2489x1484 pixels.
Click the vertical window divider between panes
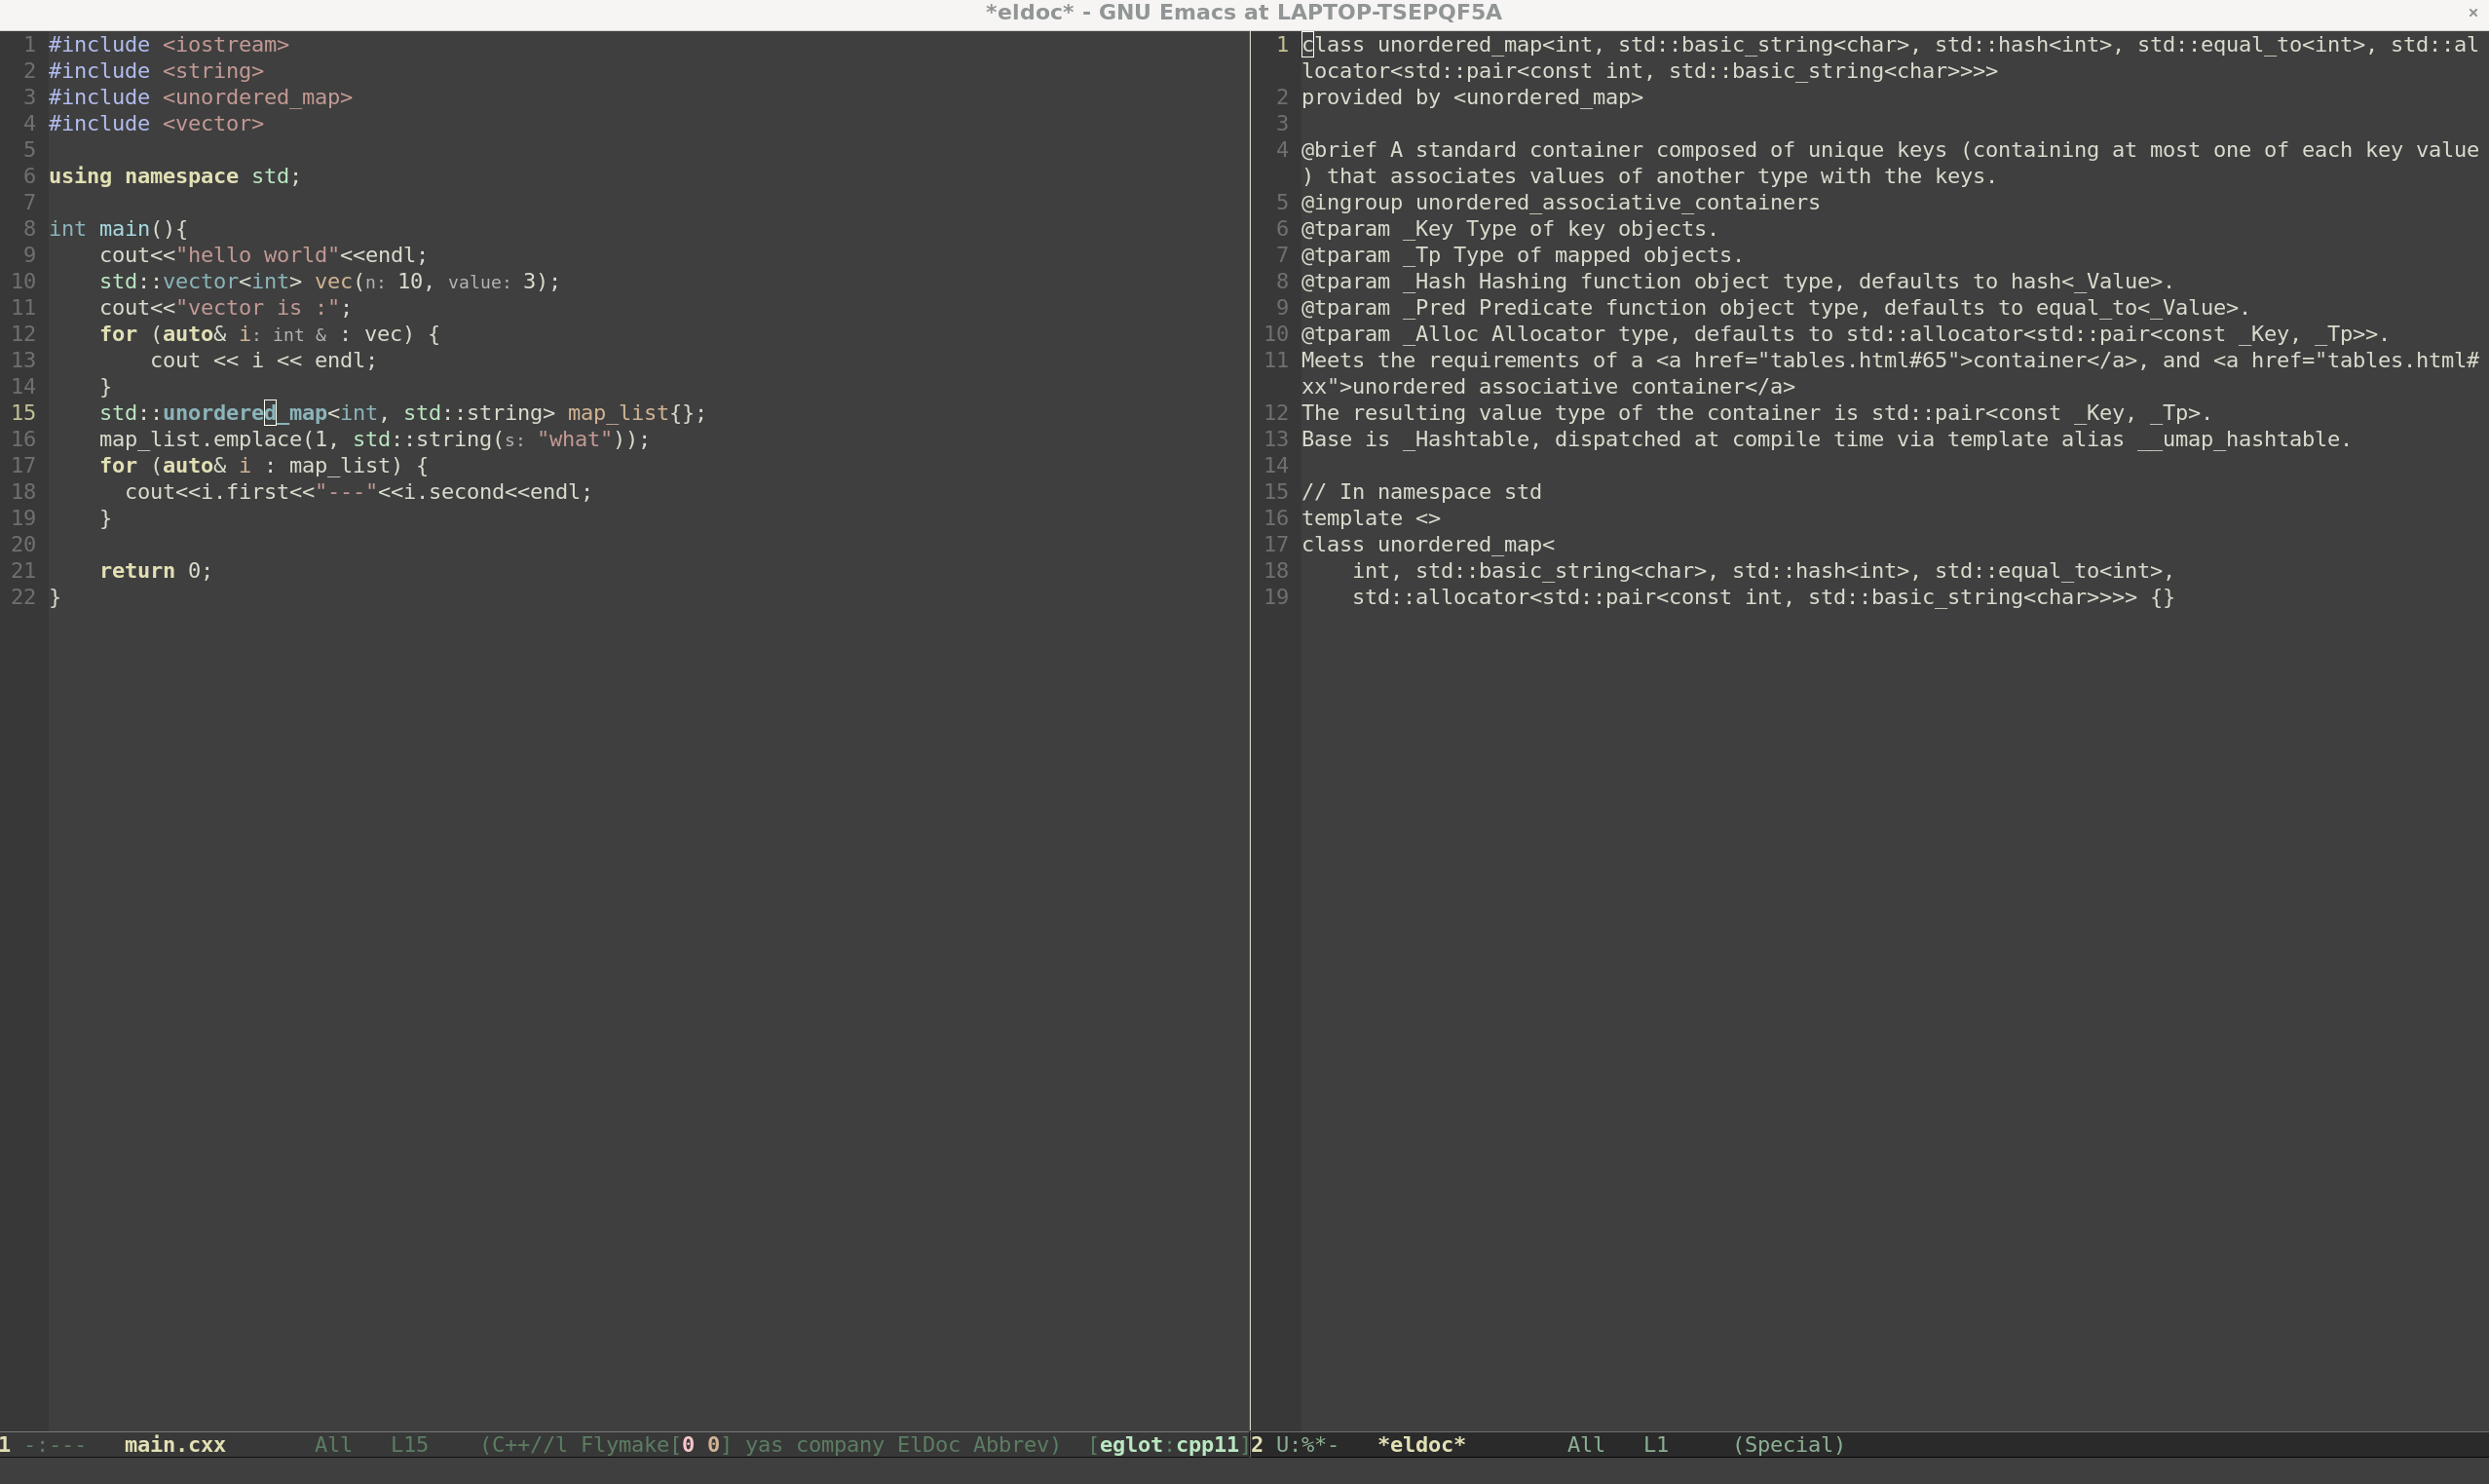pyautogui.click(x=1250, y=730)
